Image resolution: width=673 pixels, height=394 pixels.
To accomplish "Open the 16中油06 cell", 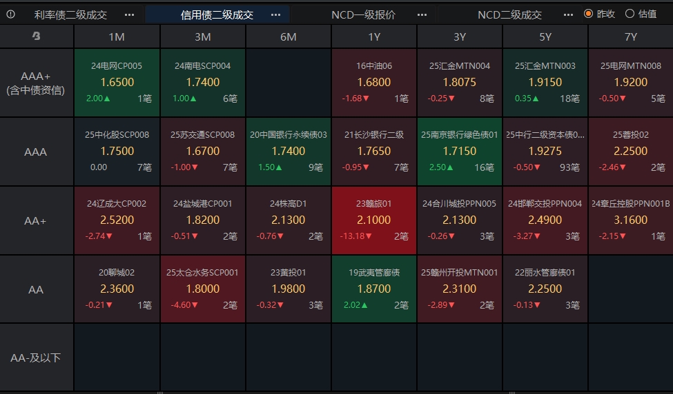I will click(374, 83).
